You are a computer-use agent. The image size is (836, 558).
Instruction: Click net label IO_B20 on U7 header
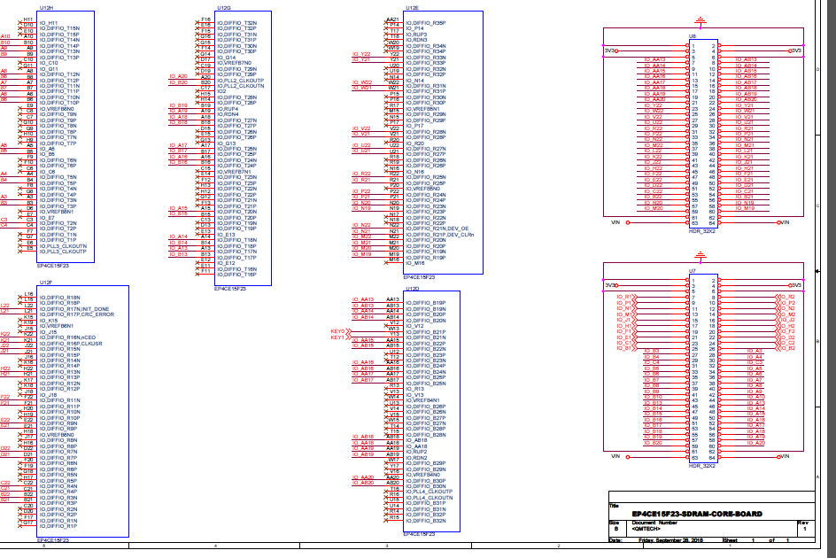tap(654, 443)
